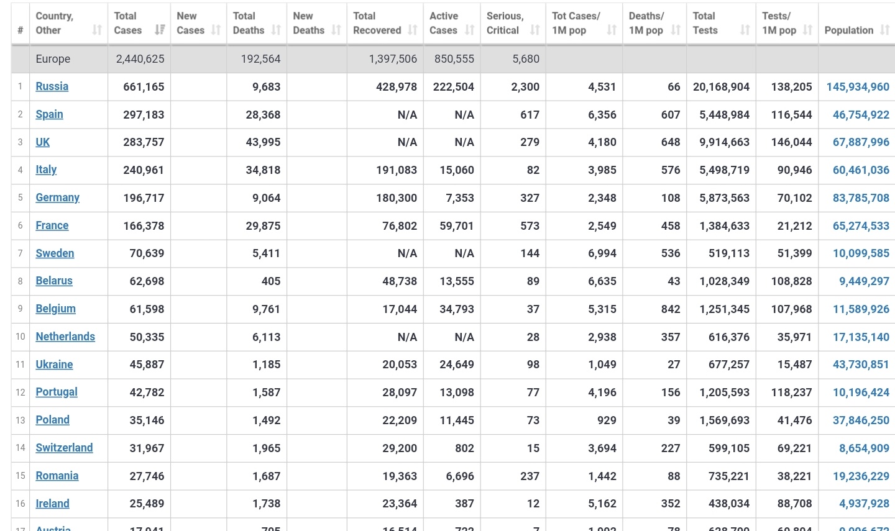Sort by Serious, Critical arrow icon
This screenshot has width=895, height=531.
[535, 30]
